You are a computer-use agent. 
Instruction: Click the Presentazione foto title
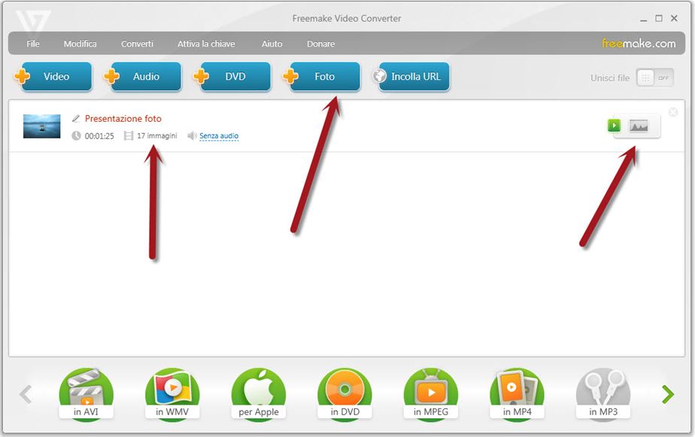click(123, 118)
